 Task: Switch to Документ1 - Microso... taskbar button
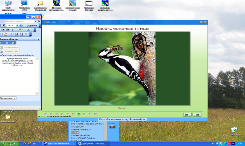point(93,143)
